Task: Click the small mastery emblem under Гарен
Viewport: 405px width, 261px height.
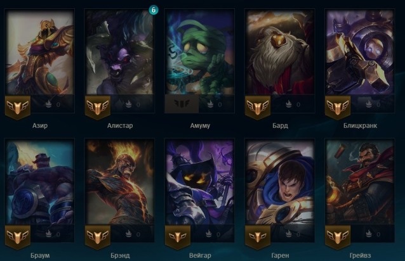Action: tap(258, 238)
